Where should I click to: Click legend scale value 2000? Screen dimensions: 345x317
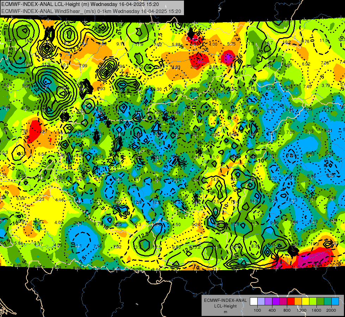pos(331,310)
